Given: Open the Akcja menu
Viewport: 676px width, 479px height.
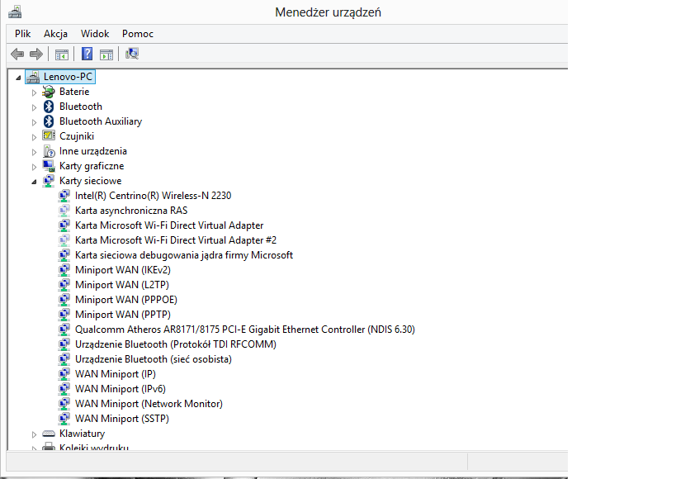Looking at the screenshot, I should [55, 34].
